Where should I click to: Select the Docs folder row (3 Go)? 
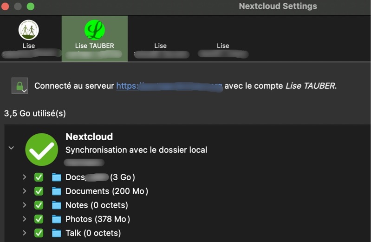[100, 177]
